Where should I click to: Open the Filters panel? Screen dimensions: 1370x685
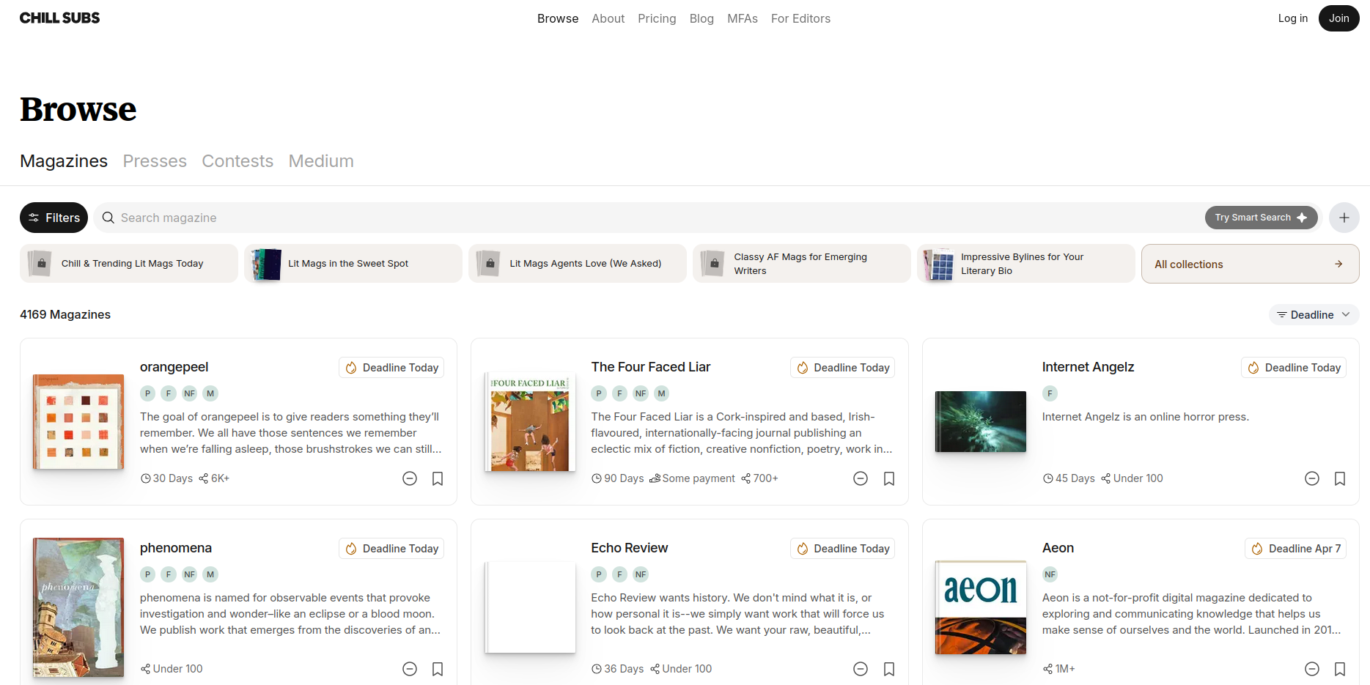coord(54,218)
